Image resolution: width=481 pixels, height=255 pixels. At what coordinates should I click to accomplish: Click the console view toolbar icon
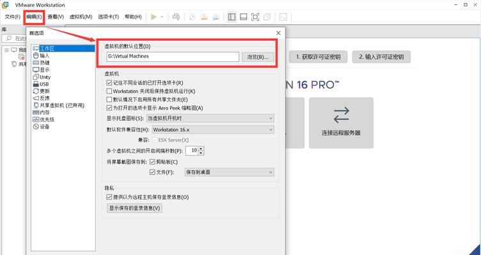click(283, 17)
